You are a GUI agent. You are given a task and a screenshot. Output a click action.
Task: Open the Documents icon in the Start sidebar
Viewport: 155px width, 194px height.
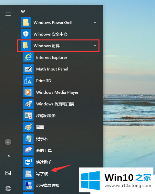coord(8,157)
